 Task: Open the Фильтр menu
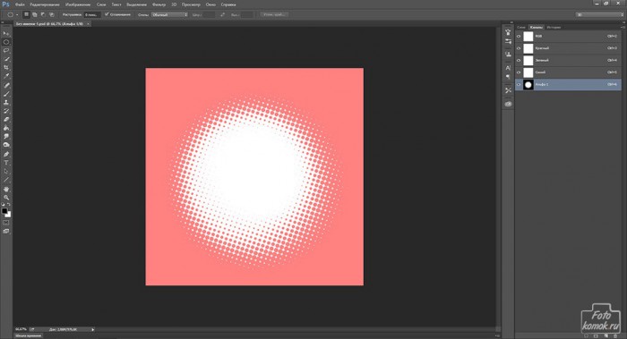[159, 4]
